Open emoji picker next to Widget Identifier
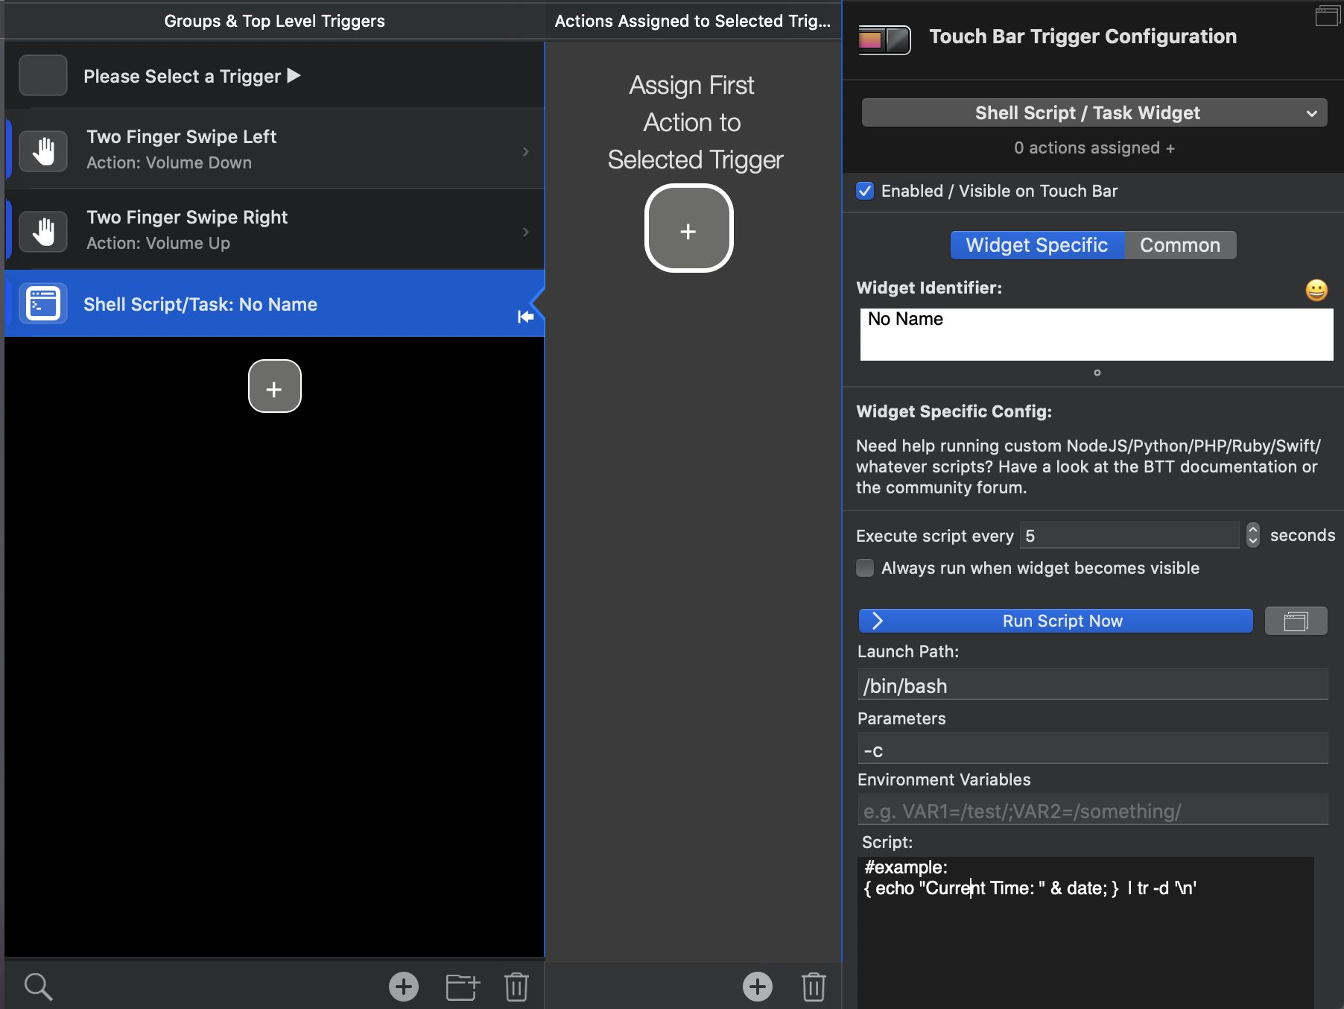This screenshot has width=1344, height=1009. point(1316,290)
